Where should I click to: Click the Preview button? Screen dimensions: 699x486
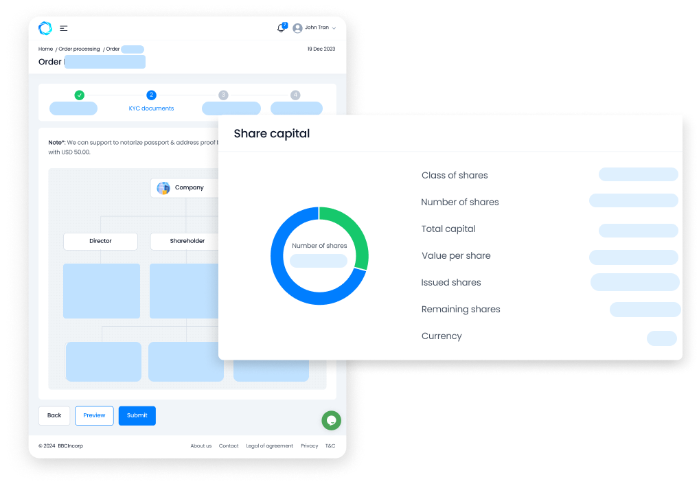pyautogui.click(x=94, y=415)
